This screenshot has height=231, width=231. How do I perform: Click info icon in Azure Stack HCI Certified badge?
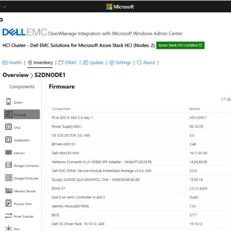(x=200, y=45)
